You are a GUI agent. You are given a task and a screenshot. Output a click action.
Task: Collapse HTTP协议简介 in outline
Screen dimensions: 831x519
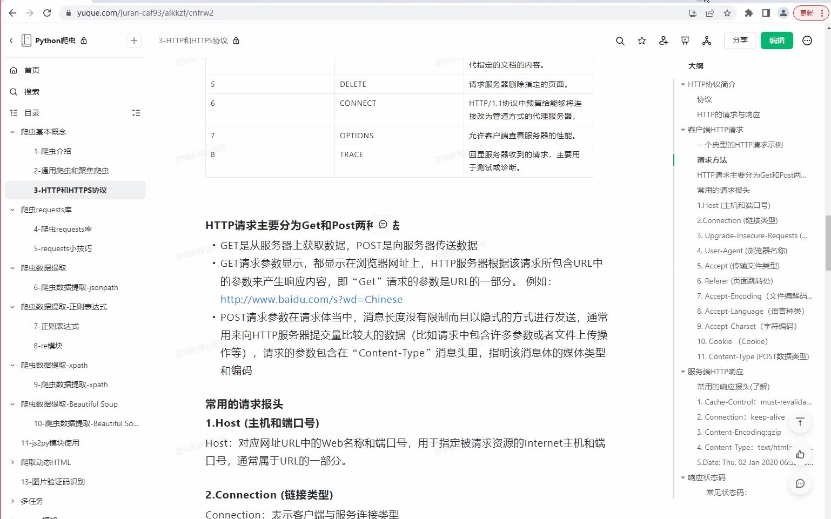point(683,84)
